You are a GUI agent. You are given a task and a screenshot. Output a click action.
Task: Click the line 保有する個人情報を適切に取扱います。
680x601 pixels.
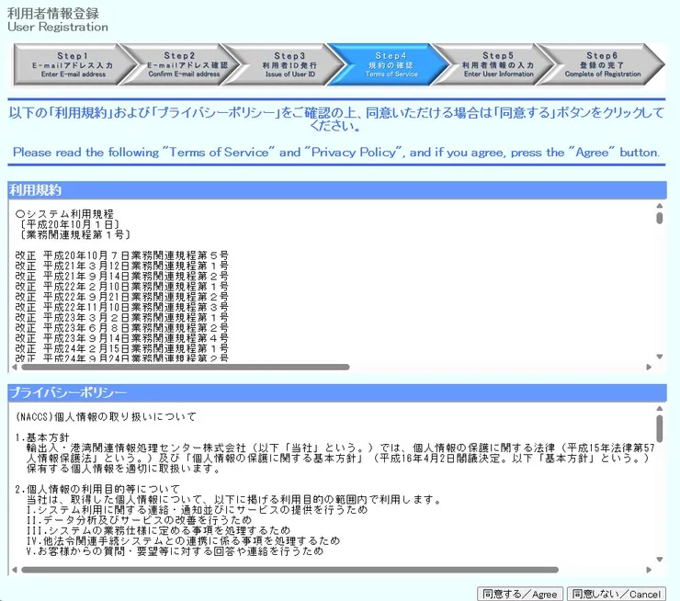coord(124,469)
